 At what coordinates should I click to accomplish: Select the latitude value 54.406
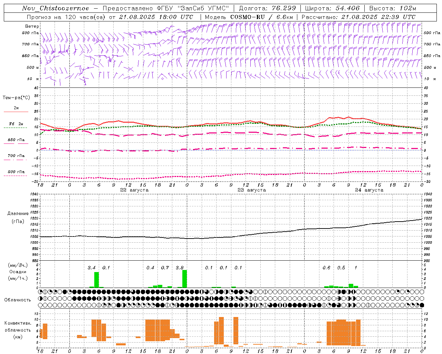pos(347,8)
